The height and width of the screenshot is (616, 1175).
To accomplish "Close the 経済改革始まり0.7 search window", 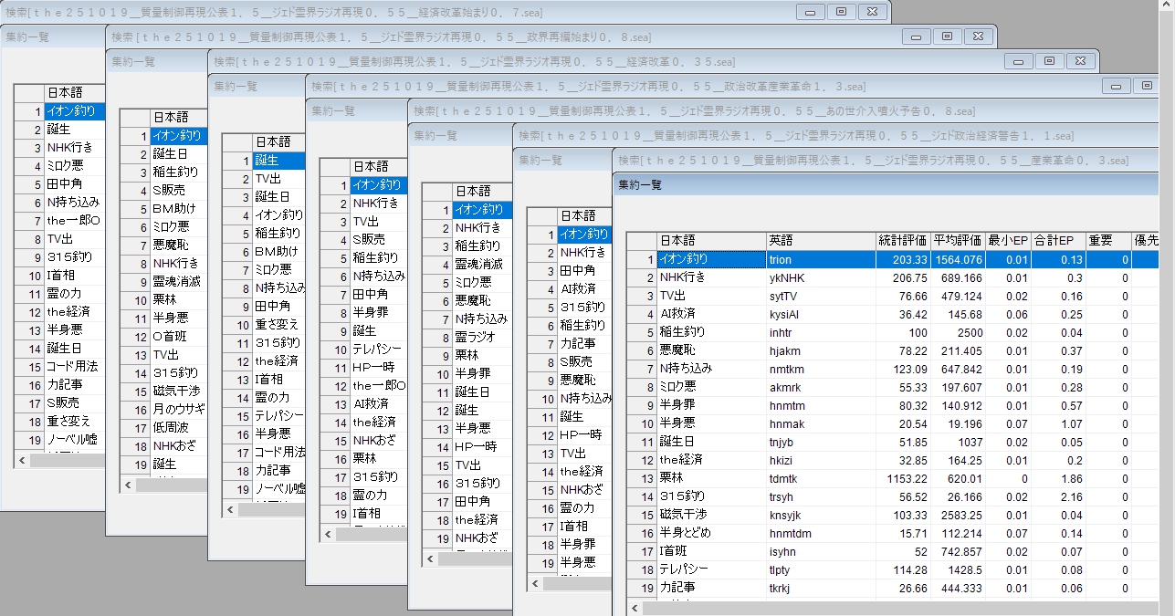I will [872, 12].
